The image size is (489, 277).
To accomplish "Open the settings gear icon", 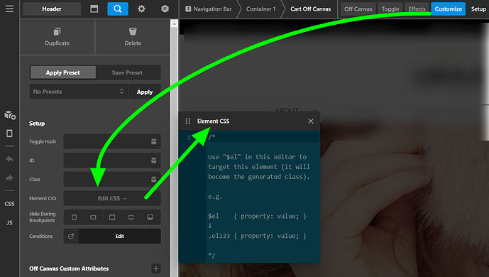I will pyautogui.click(x=141, y=9).
